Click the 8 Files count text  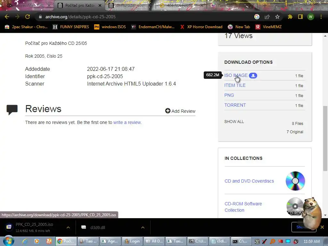(x=297, y=124)
